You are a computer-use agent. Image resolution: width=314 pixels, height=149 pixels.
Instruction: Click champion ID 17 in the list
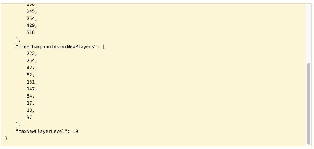pos(30,103)
